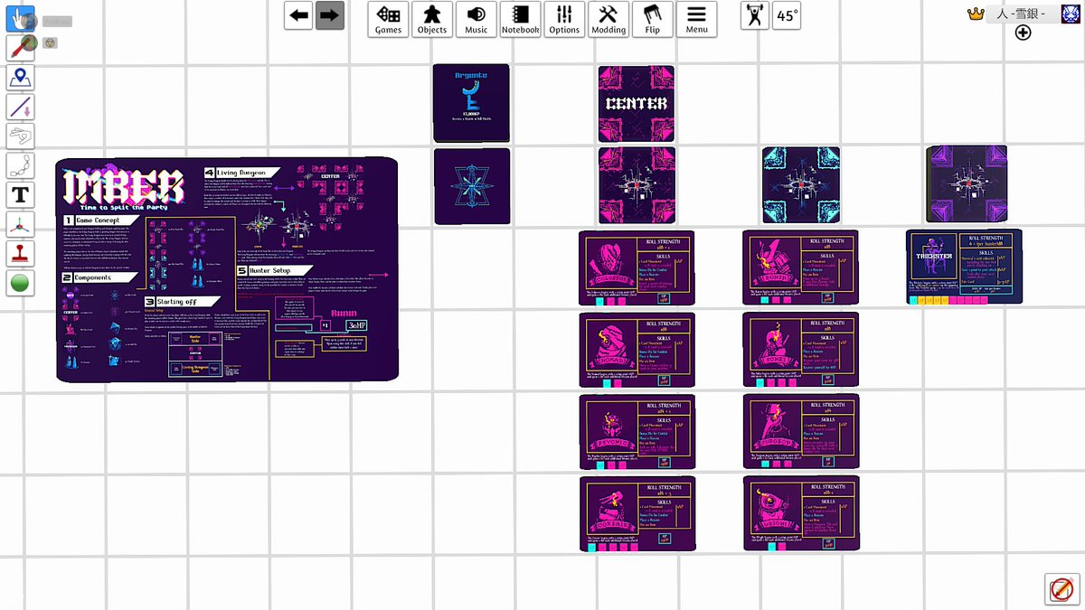Click the emoji face icon beside Draw tool
Viewport: 1085px width, 610px height.
(x=51, y=42)
